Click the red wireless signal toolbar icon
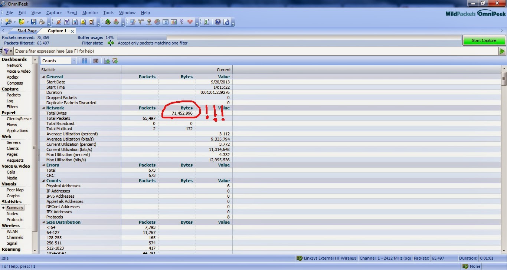507x270 pixels. tap(190, 22)
